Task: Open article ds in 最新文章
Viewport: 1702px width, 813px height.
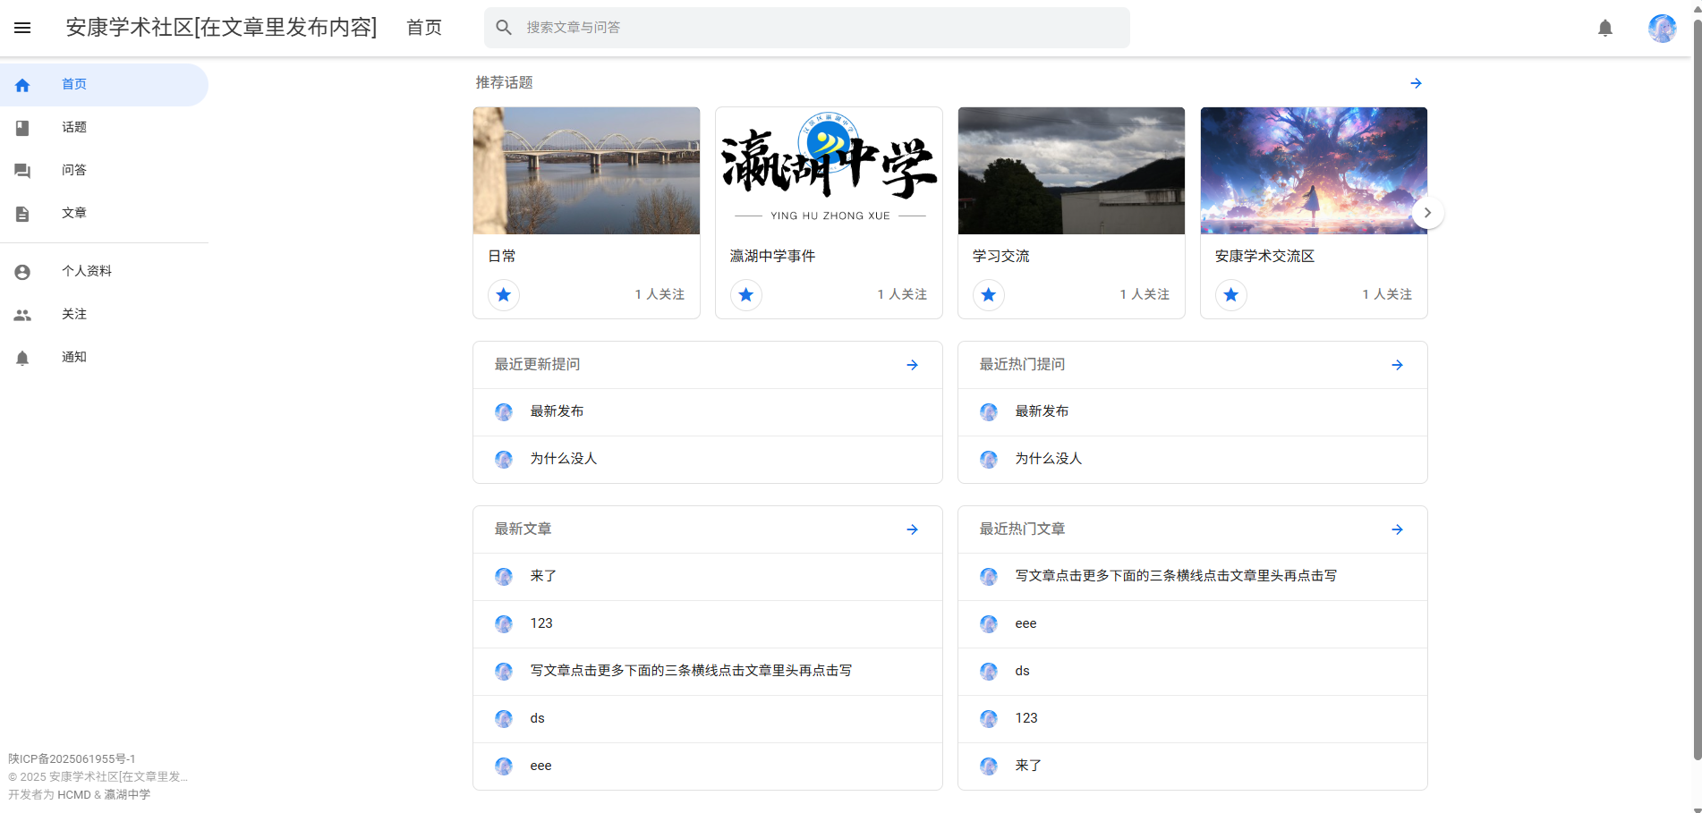Action: pyautogui.click(x=708, y=719)
